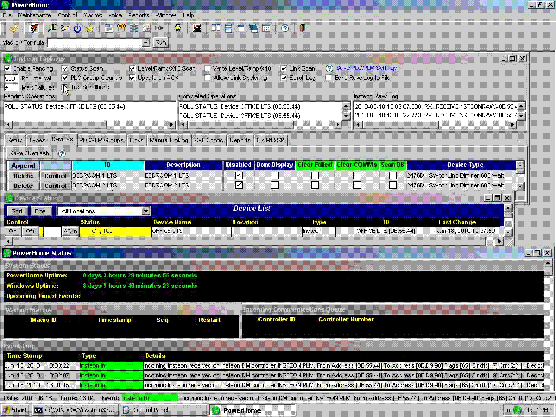Click the help icon beside Save / Refresh
The width and height of the screenshot is (556, 417).
coord(62,154)
